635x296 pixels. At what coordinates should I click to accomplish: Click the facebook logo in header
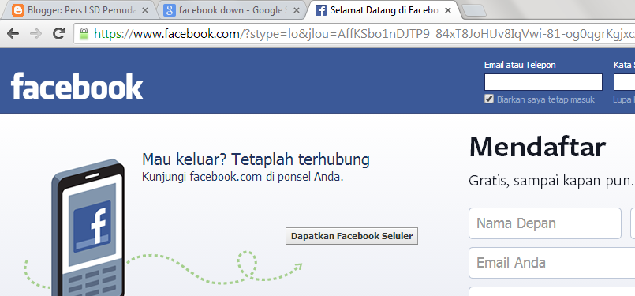point(77,86)
